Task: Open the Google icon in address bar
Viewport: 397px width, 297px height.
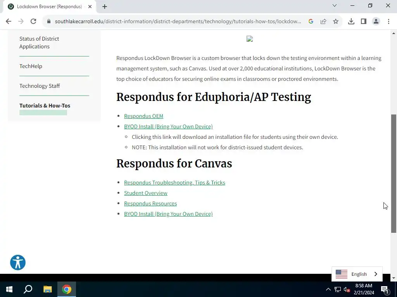Action: pyautogui.click(x=311, y=22)
